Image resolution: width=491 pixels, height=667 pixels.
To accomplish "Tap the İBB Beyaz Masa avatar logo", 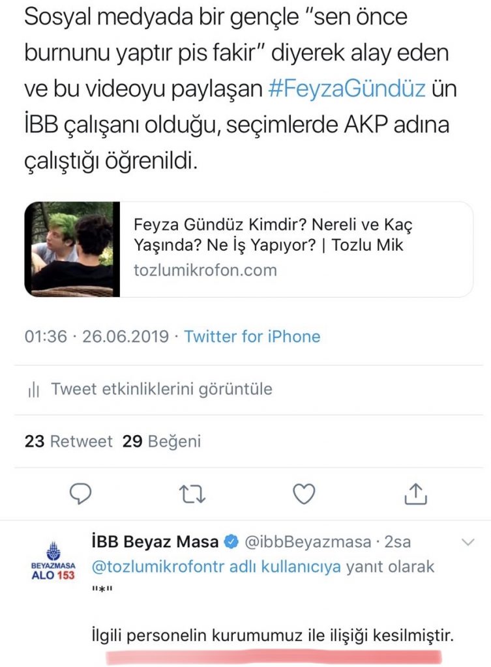I will tap(53, 561).
